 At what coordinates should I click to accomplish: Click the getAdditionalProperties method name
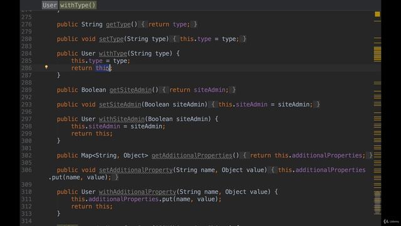192,156
